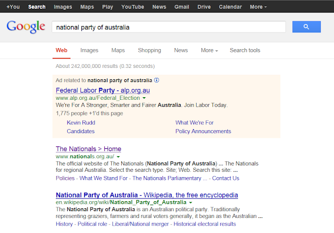Open Gmail in the top bar

tap(182, 7)
